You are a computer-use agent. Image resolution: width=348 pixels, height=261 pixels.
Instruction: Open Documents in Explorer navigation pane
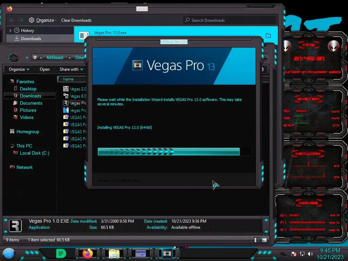pos(31,103)
